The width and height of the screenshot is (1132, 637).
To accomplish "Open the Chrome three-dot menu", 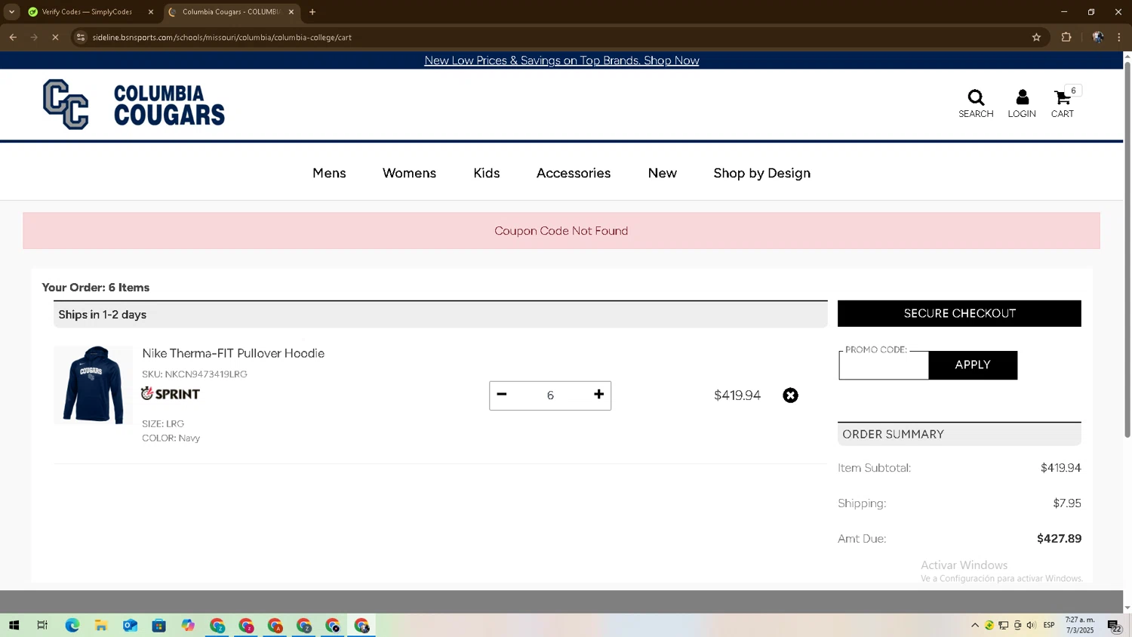I will (x=1119, y=37).
